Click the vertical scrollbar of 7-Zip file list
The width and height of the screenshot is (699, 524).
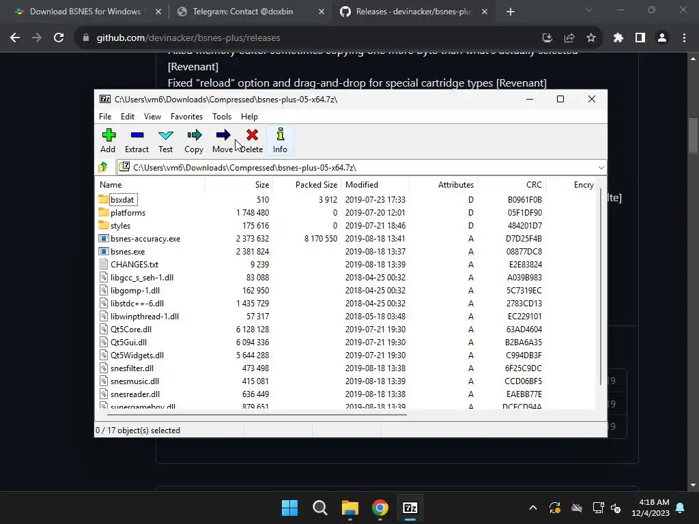coord(601,285)
